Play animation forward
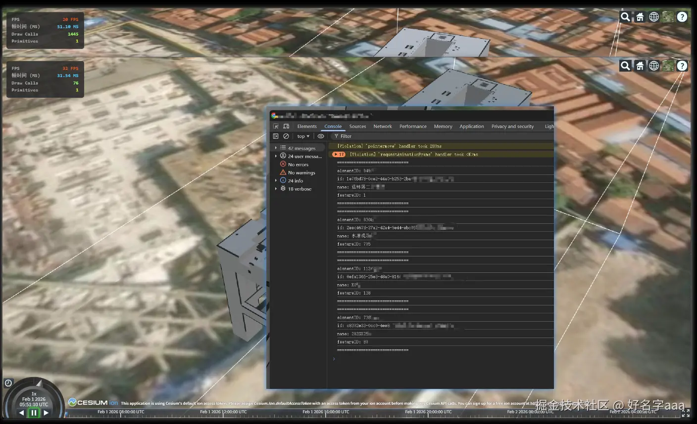The width and height of the screenshot is (697, 424). 46,413
